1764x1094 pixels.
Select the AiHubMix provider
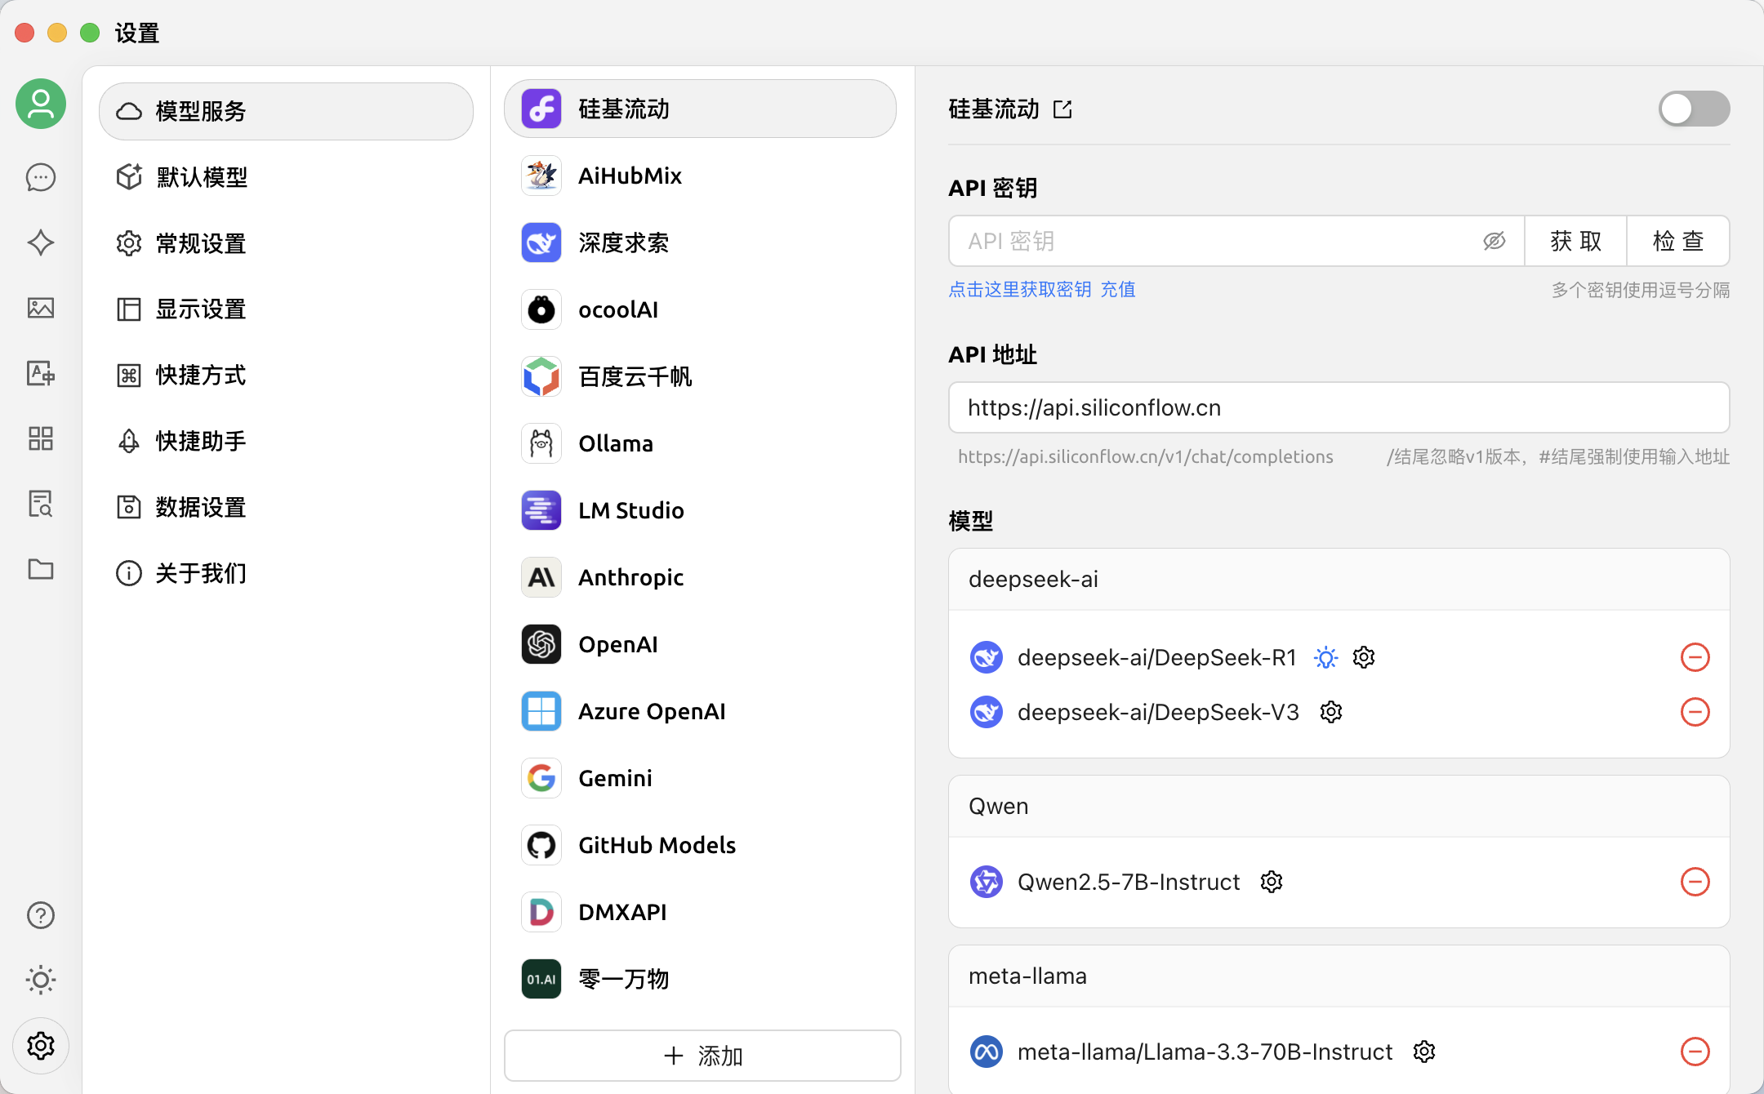[700, 176]
